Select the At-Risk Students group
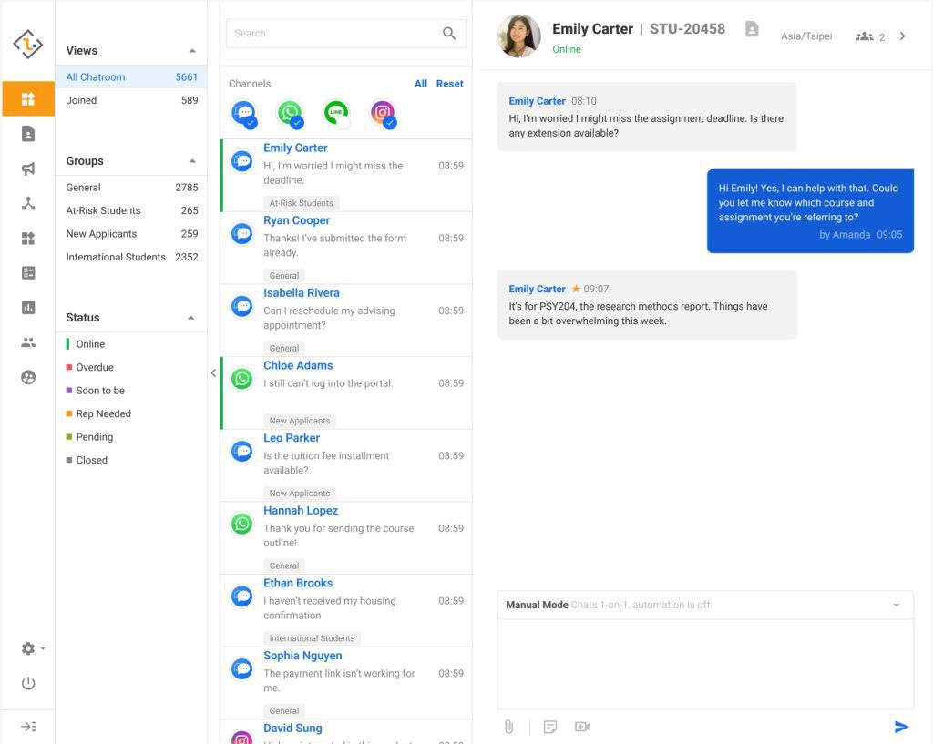 (103, 210)
